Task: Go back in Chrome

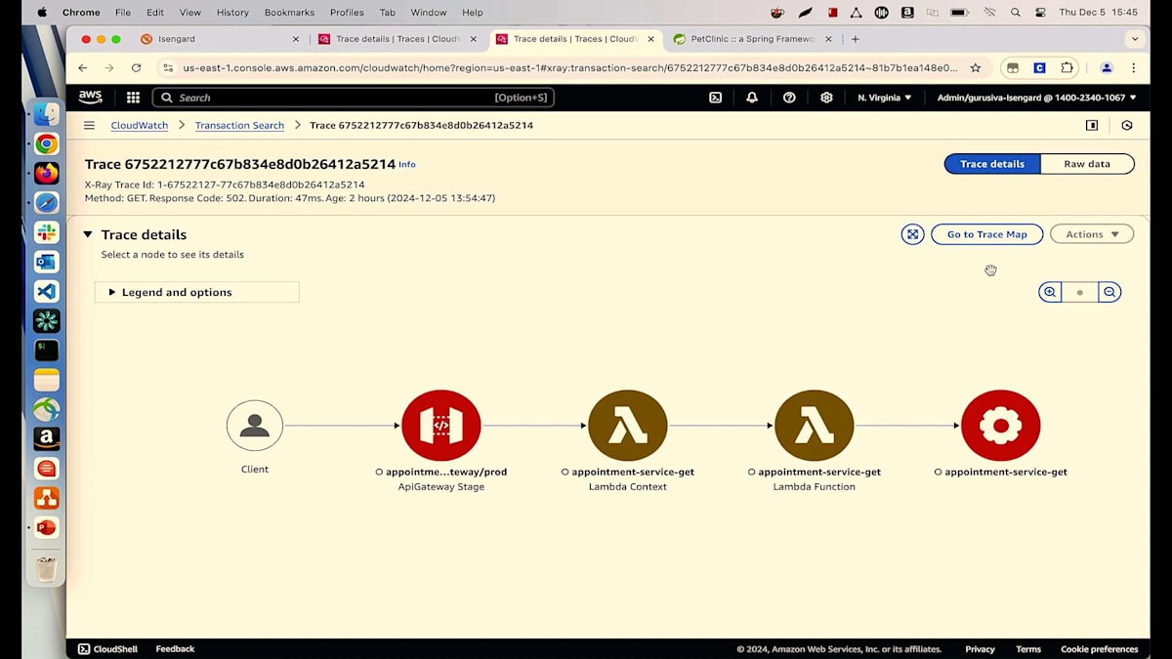Action: click(82, 68)
